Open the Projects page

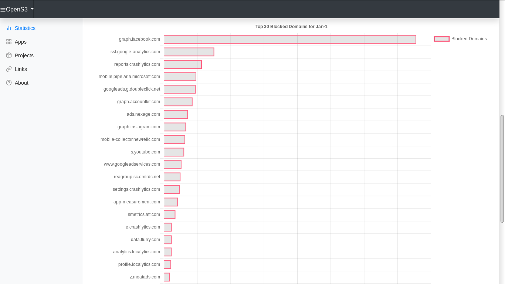(24, 55)
